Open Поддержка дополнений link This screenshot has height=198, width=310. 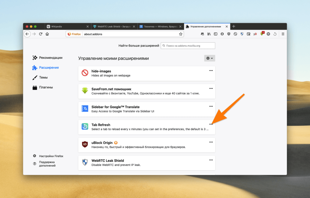pyautogui.click(x=45, y=164)
